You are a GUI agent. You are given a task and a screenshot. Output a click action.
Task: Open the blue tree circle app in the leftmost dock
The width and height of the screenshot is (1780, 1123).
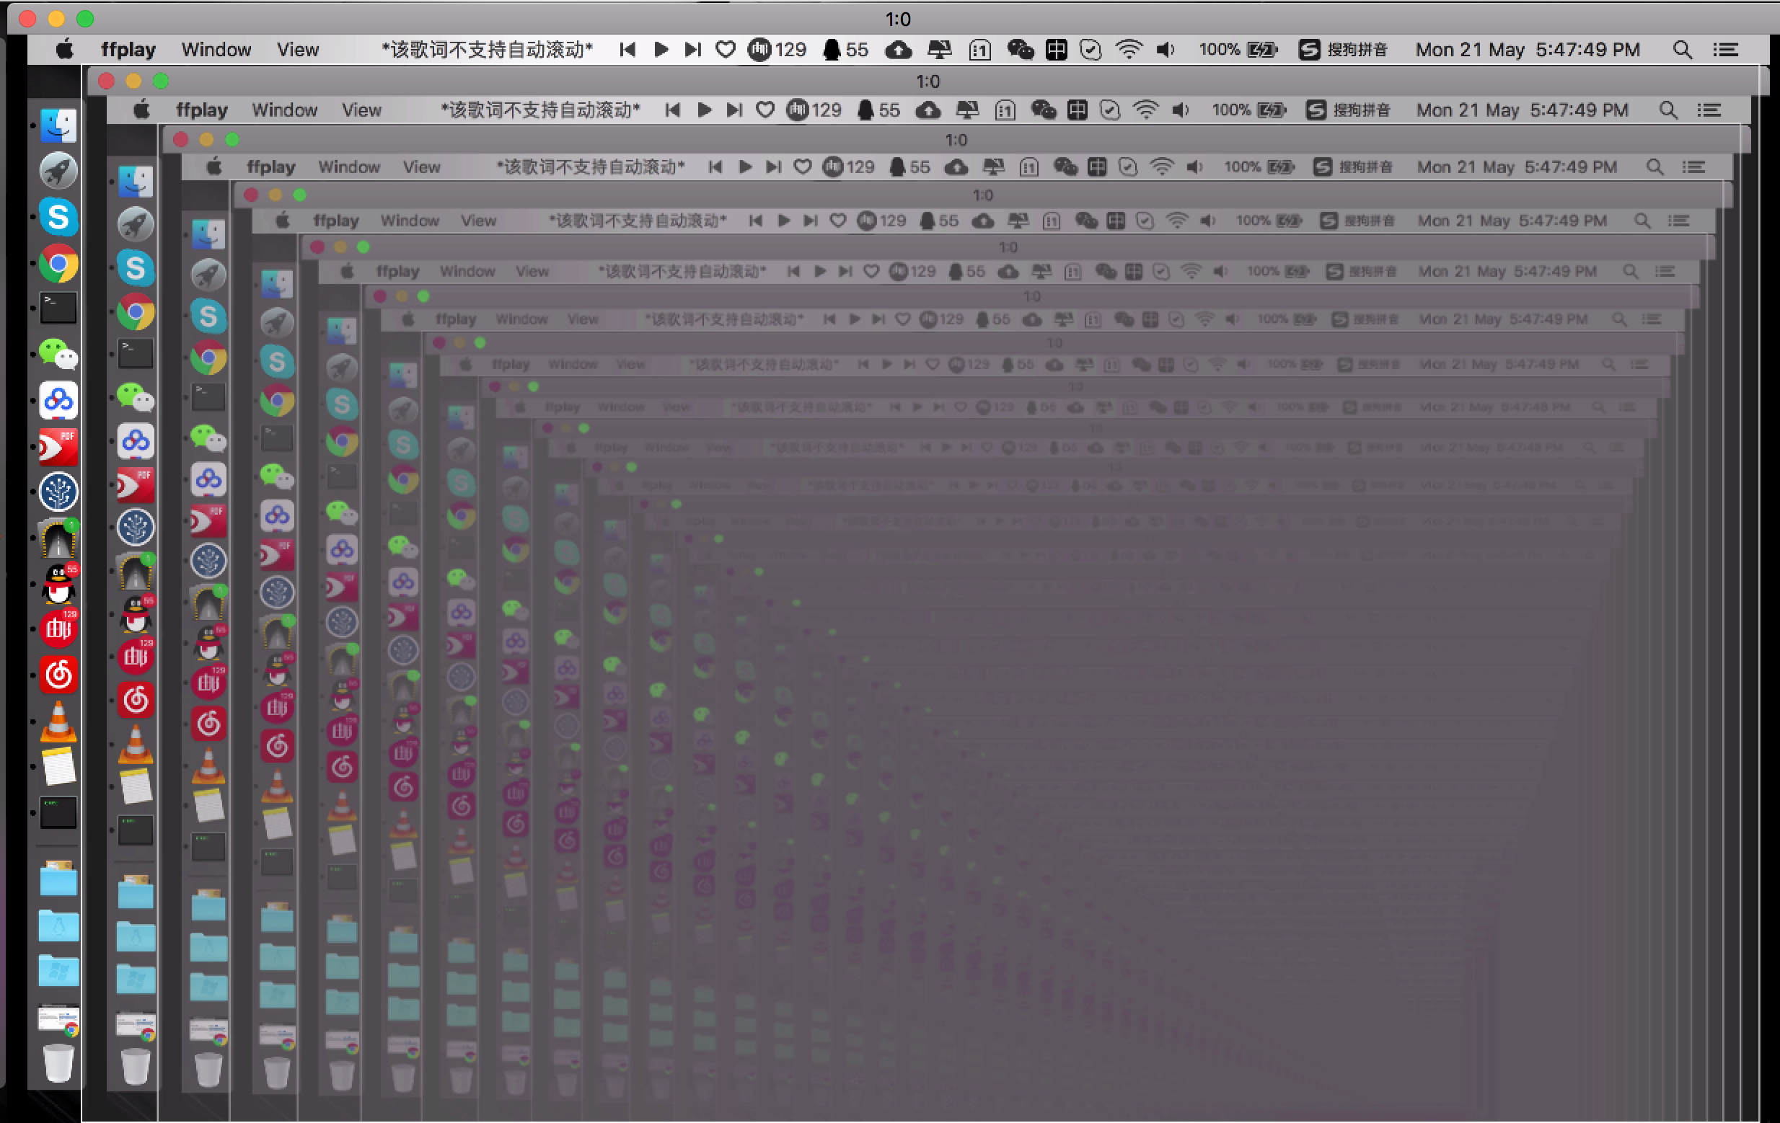click(x=58, y=492)
